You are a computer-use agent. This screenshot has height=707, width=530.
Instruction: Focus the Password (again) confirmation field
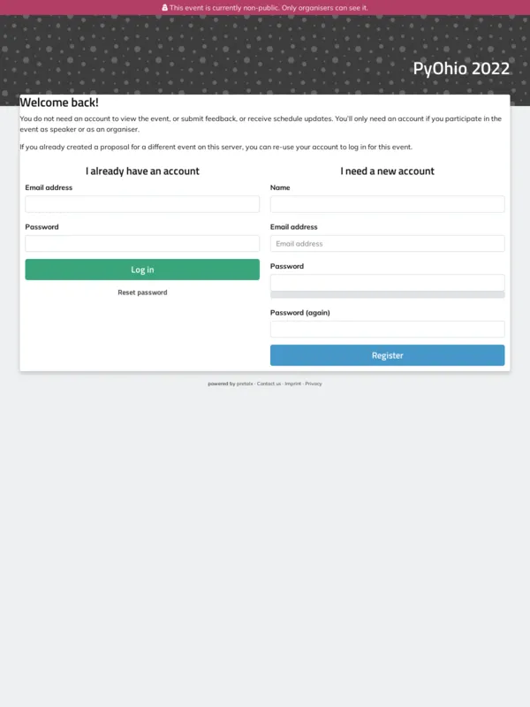387,329
